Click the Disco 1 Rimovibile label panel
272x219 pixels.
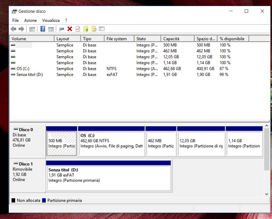(x=28, y=175)
